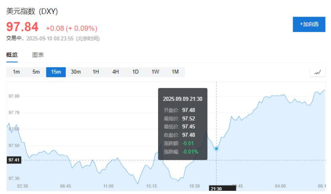The image size is (331, 194).
Task: Click the 21:30 time axis marker
Action: tap(216, 188)
